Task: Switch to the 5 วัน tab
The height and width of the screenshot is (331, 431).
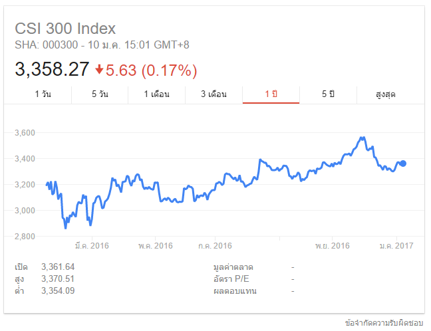Action: pyautogui.click(x=100, y=94)
